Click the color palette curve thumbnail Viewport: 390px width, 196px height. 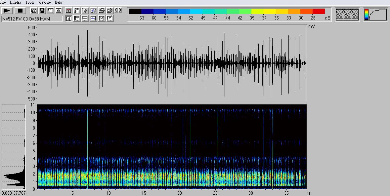pyautogui.click(x=375, y=15)
